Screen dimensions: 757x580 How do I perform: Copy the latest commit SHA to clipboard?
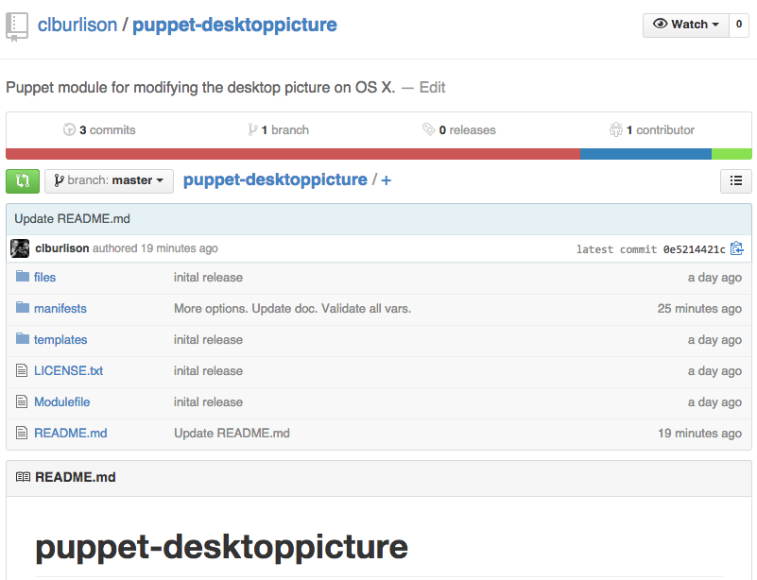tap(737, 248)
